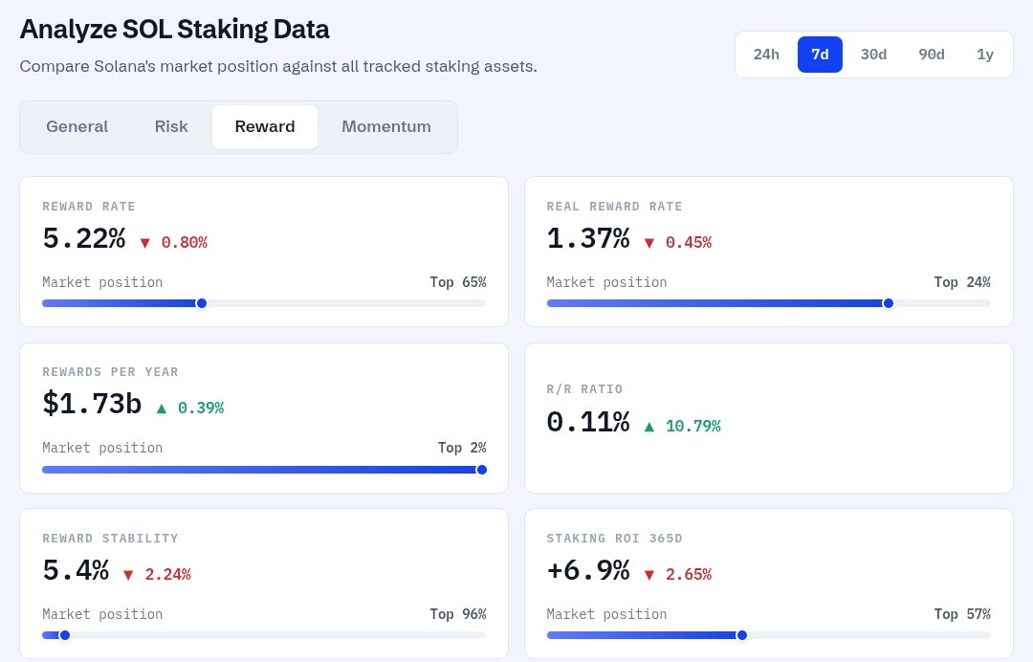Click the +6.9% staking ROI value
This screenshot has width=1033, height=662.
(587, 570)
